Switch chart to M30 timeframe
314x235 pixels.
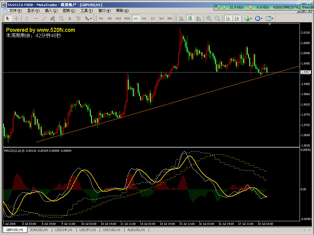coord(127,18)
